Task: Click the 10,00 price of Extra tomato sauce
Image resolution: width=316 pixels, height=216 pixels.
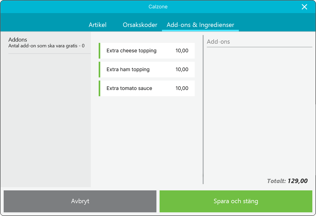Action: click(x=182, y=88)
